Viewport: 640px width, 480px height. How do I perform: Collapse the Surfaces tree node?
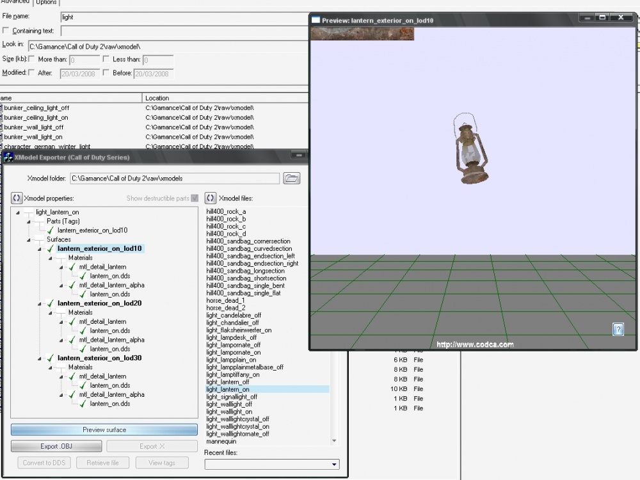point(29,239)
